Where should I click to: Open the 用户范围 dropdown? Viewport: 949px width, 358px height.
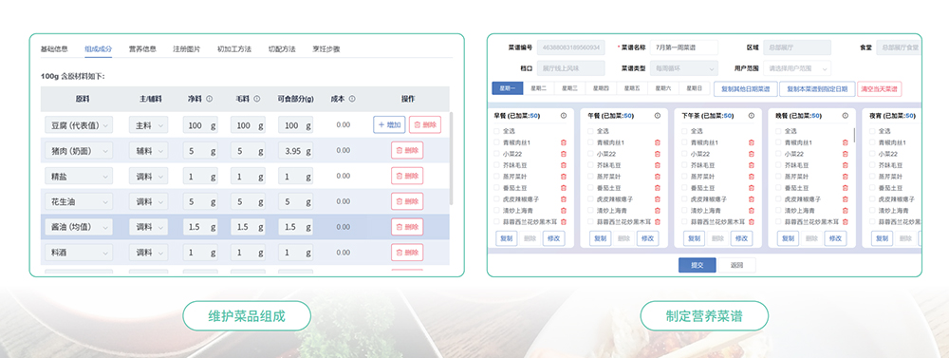[797, 67]
